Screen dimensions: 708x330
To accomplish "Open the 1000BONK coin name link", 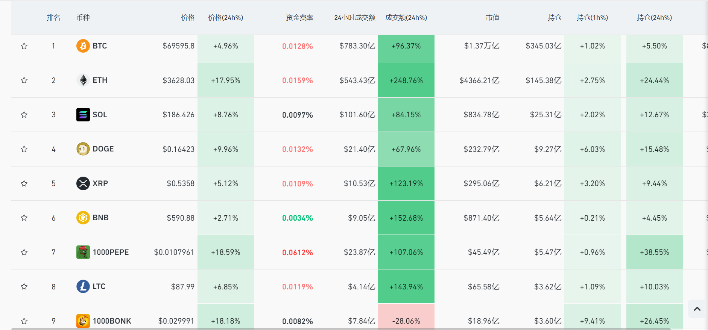I will [112, 321].
